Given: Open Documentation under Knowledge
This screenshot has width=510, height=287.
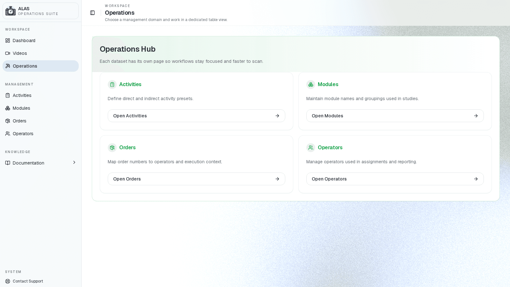Looking at the screenshot, I should point(40,163).
